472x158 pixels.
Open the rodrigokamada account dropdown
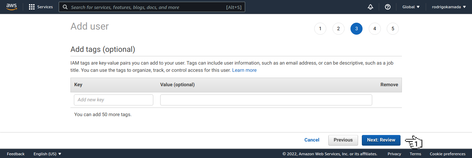(449, 7)
